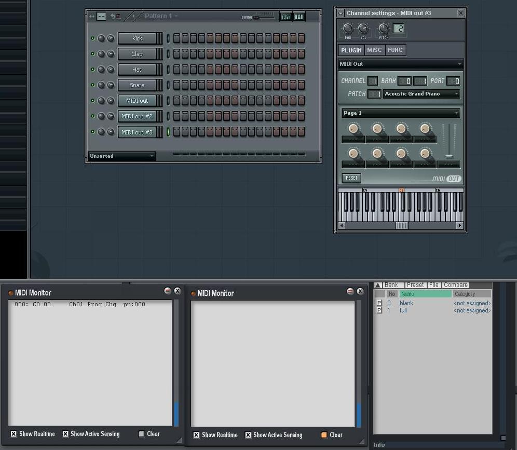
Task: Toggle the Kick channel selector light
Action: coord(168,38)
